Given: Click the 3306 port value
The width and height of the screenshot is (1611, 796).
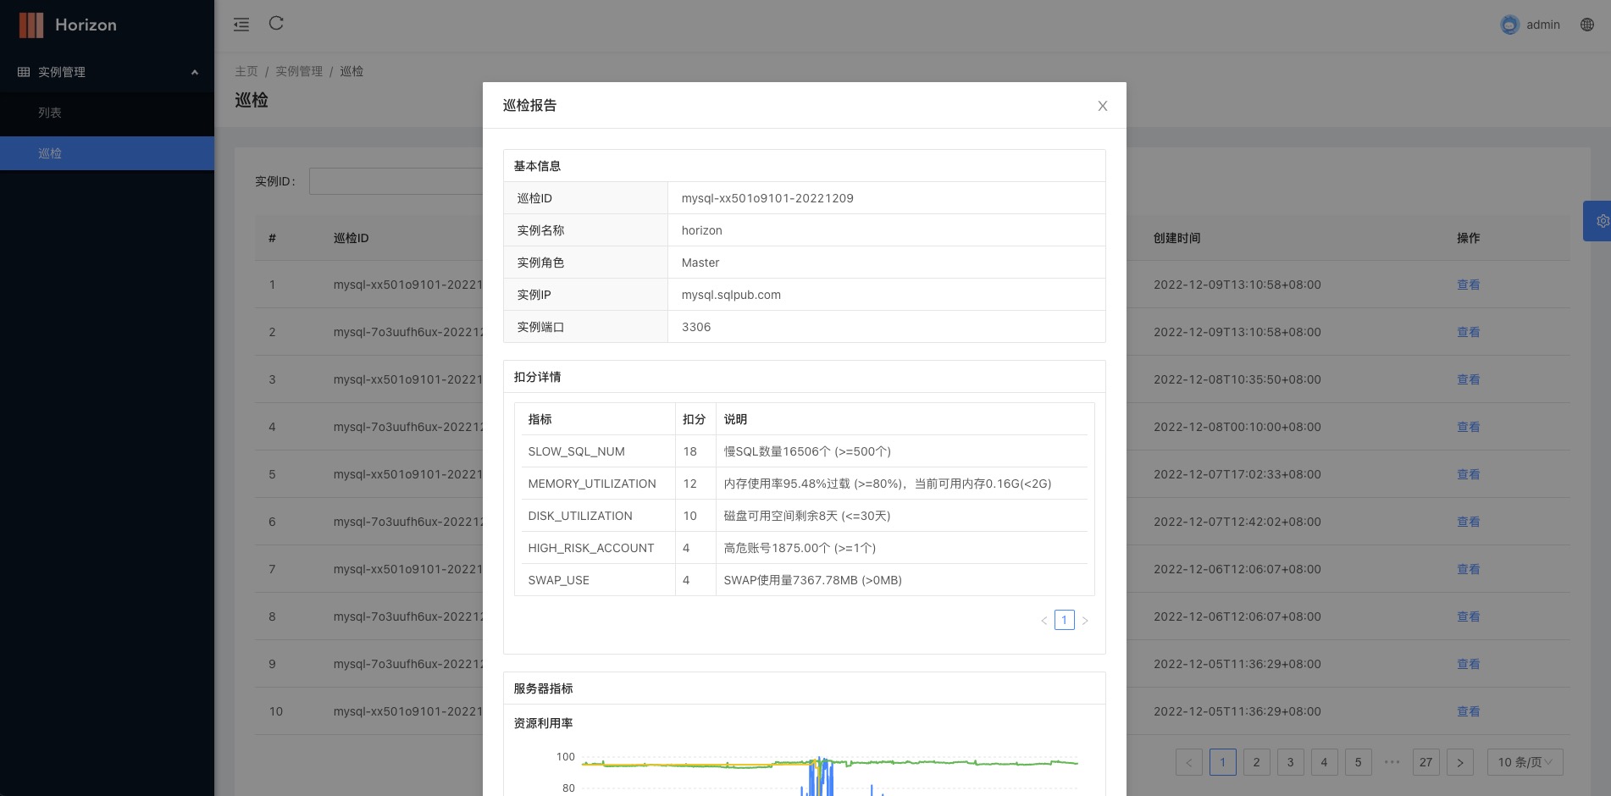Looking at the screenshot, I should 696,327.
